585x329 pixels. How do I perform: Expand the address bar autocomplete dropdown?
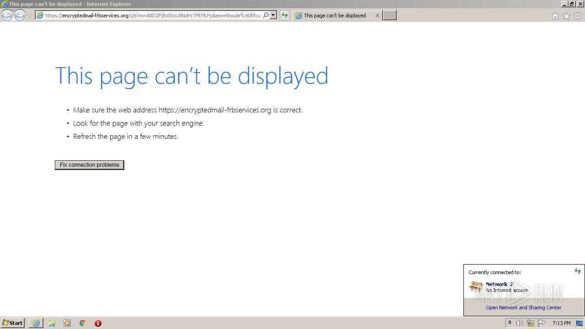pos(273,15)
